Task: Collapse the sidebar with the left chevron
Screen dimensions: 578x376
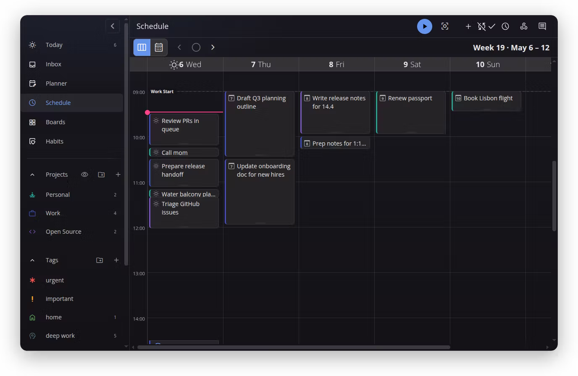Action: [x=113, y=26]
